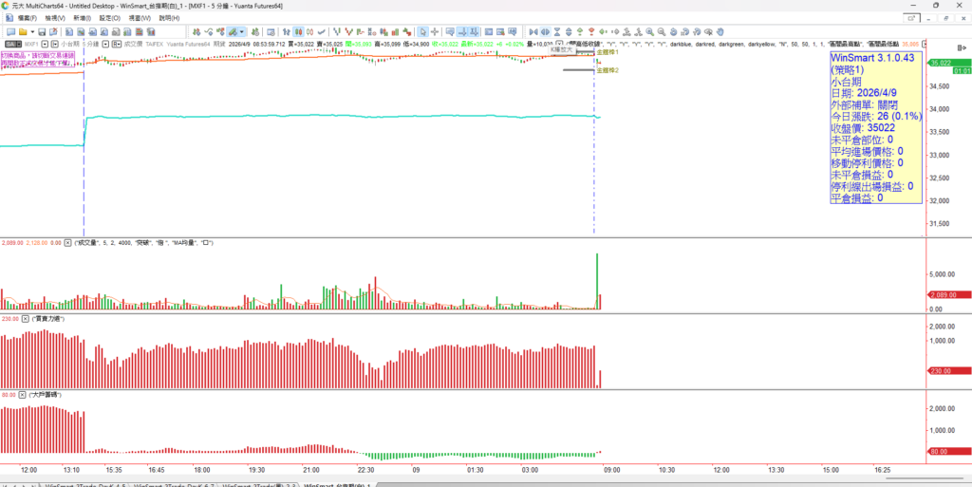Click the 21:00 mark on time axis
The height and width of the screenshot is (487, 972).
[311, 469]
